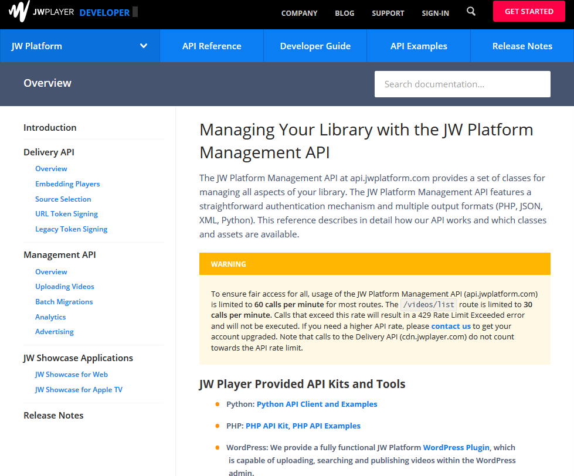Open Overview under Management API

[x=51, y=272]
